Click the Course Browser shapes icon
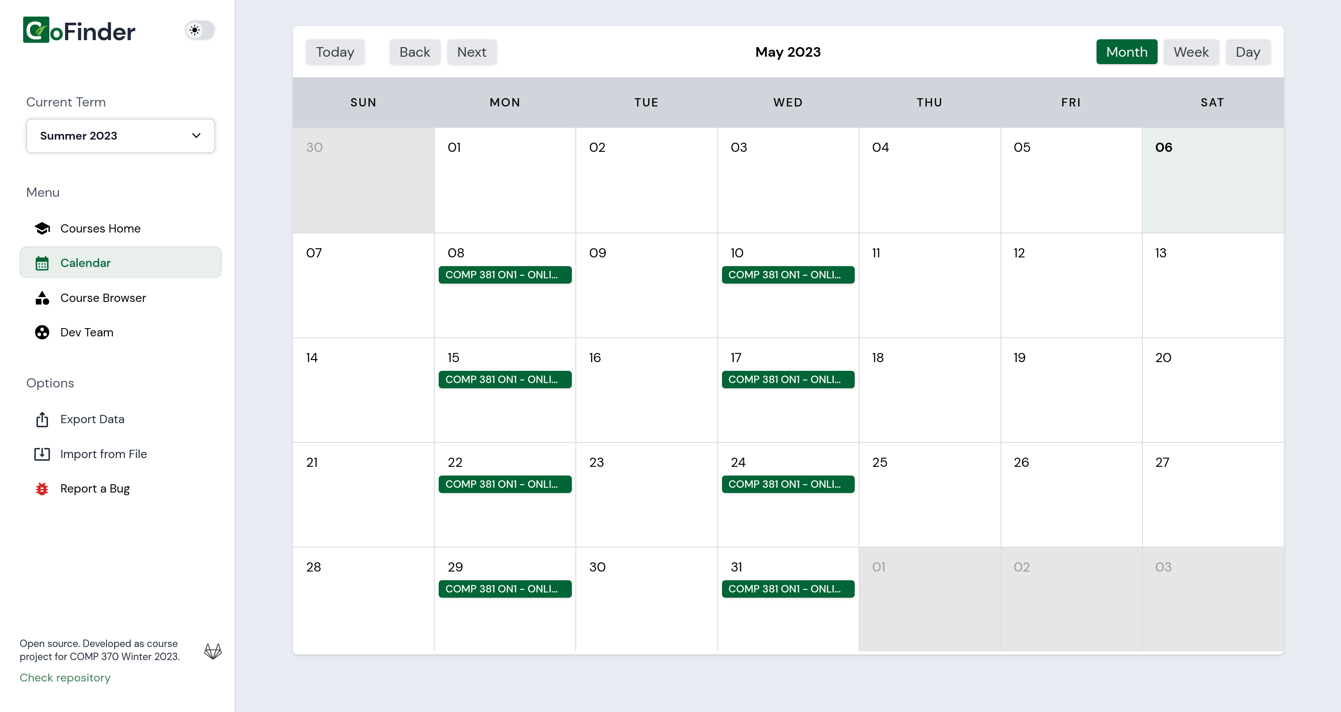The height and width of the screenshot is (712, 1341). point(42,298)
